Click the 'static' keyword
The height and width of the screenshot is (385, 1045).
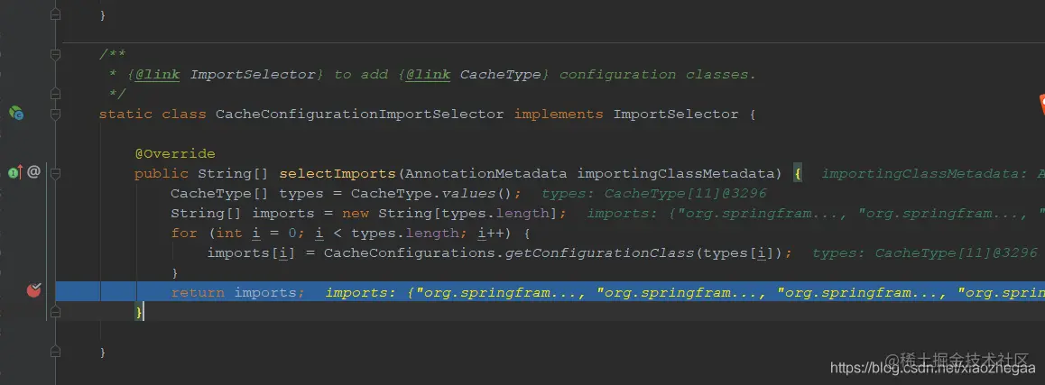126,114
